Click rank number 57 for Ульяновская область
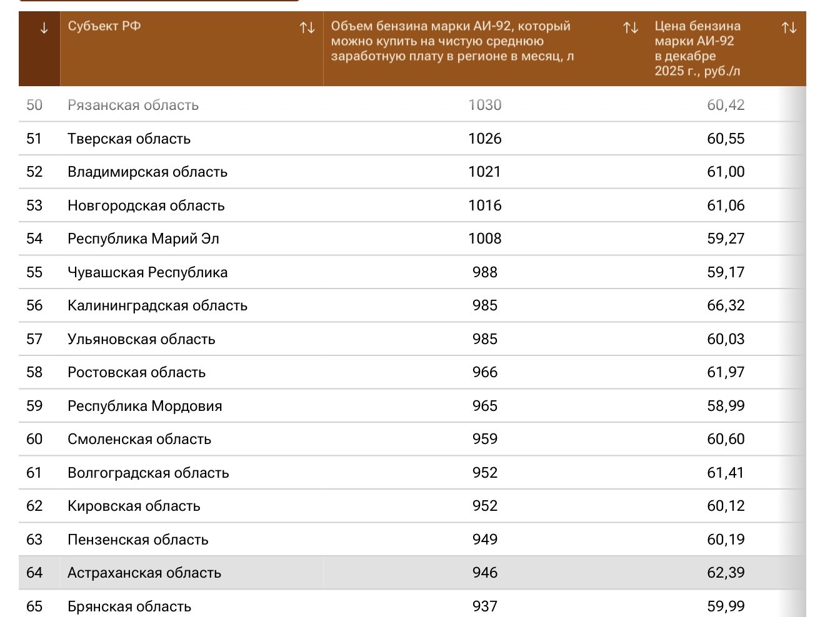Image resolution: width=825 pixels, height=617 pixels. 34,339
